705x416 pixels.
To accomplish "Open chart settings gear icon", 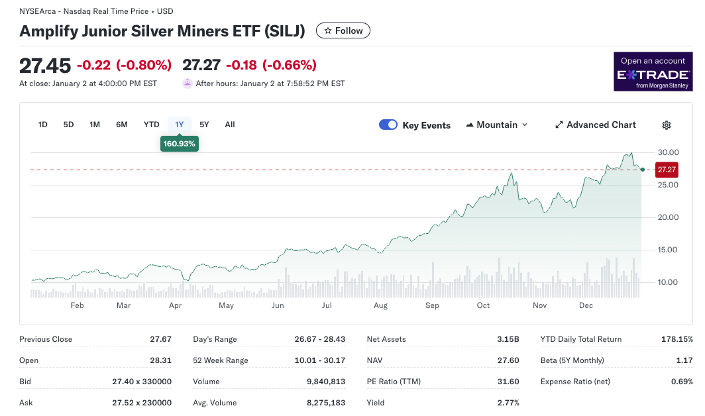I will [x=667, y=125].
